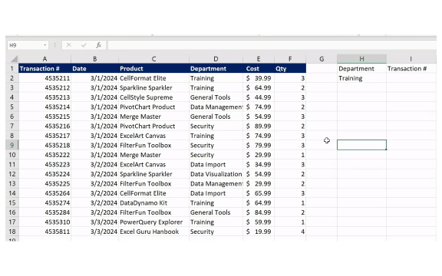Click the 'Qty' header cell
This screenshot has height=276, width=442.
290,68
